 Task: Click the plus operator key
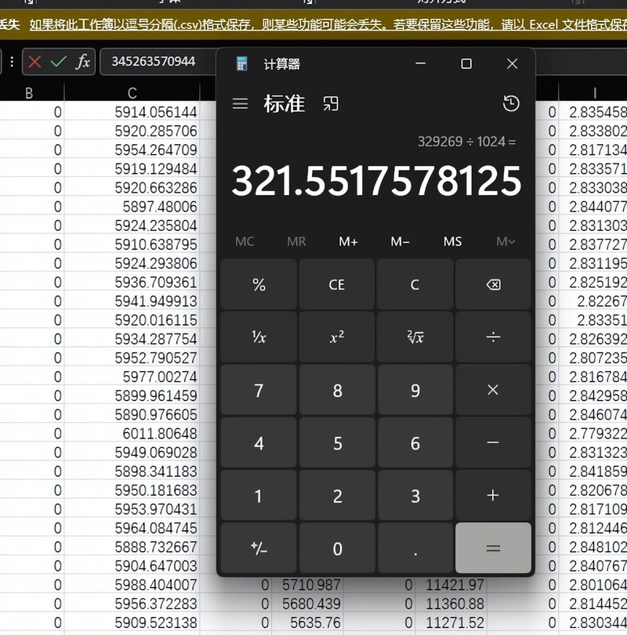tap(493, 496)
